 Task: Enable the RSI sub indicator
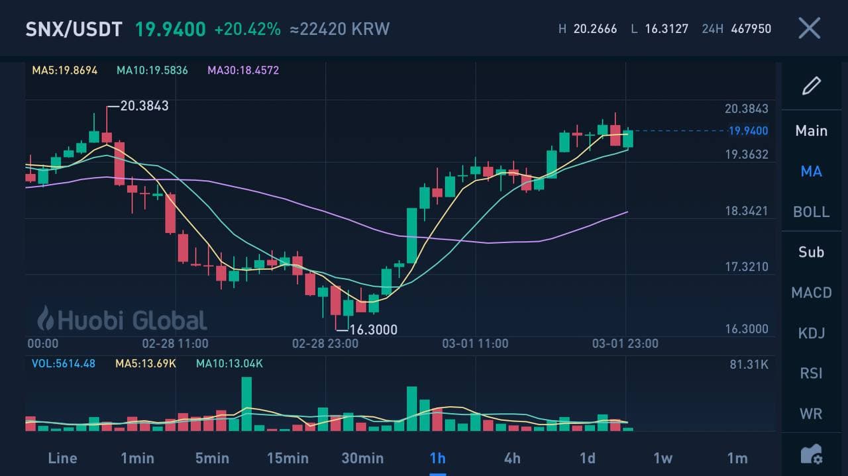811,373
